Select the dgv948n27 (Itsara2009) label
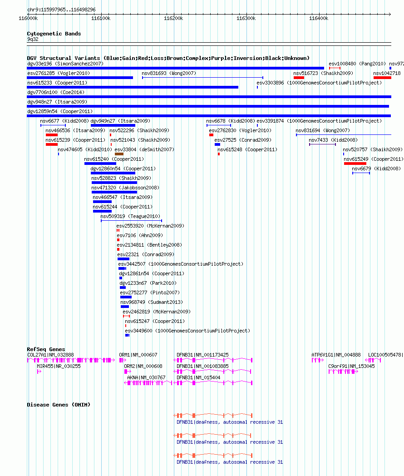 point(57,102)
